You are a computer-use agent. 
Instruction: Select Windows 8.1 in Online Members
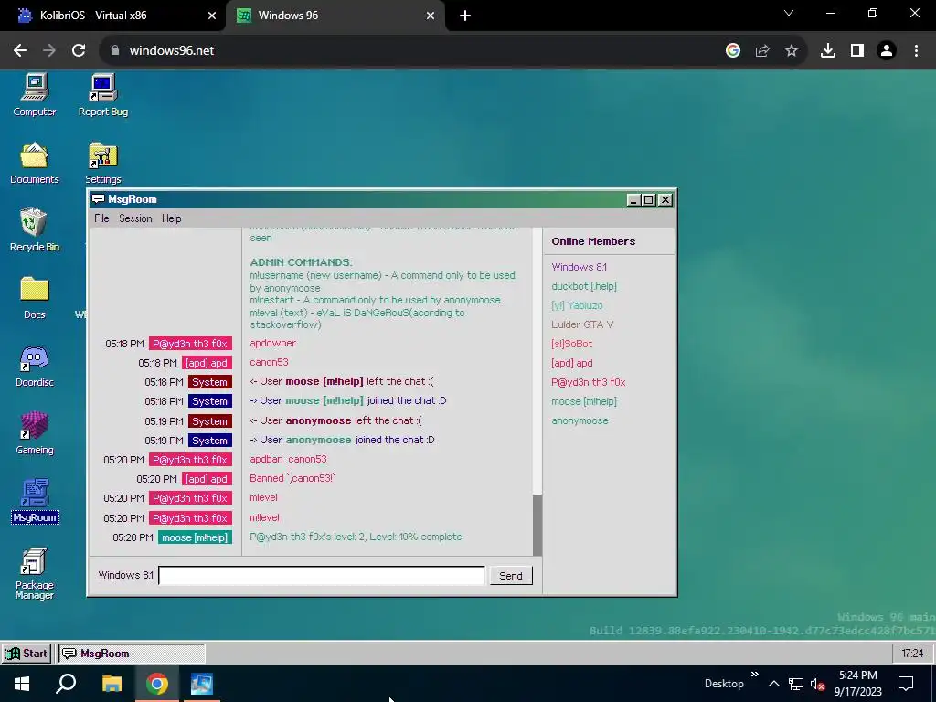579,268
